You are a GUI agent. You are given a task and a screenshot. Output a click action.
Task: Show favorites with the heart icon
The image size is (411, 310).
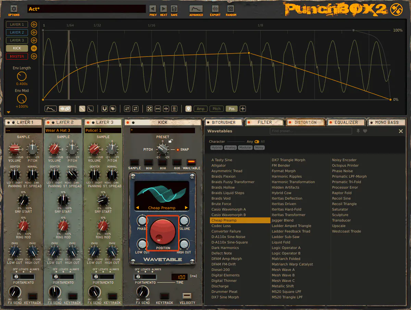pyautogui.click(x=365, y=131)
